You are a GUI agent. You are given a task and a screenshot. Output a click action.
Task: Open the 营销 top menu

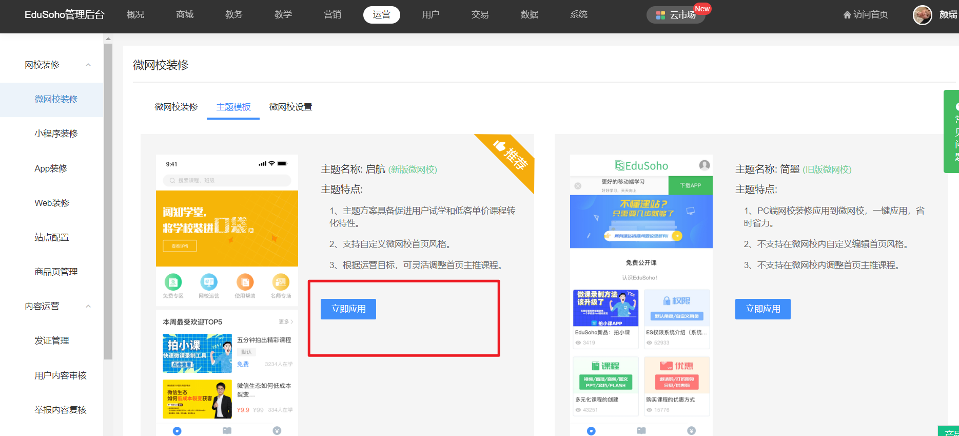332,15
